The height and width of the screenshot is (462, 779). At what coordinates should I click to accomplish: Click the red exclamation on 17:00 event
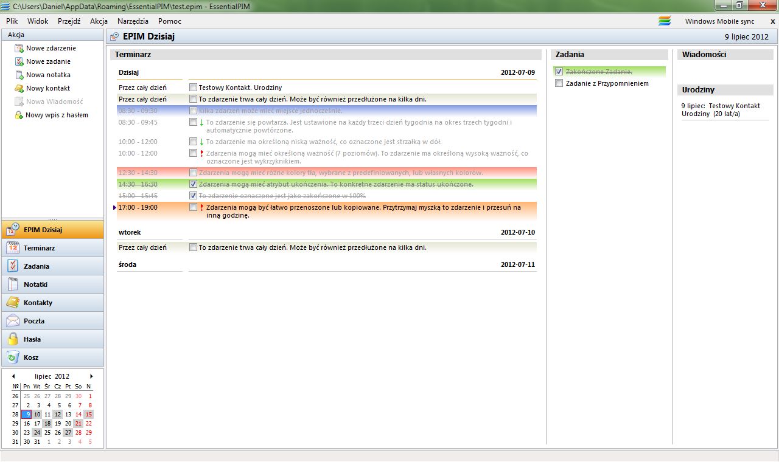pos(201,207)
